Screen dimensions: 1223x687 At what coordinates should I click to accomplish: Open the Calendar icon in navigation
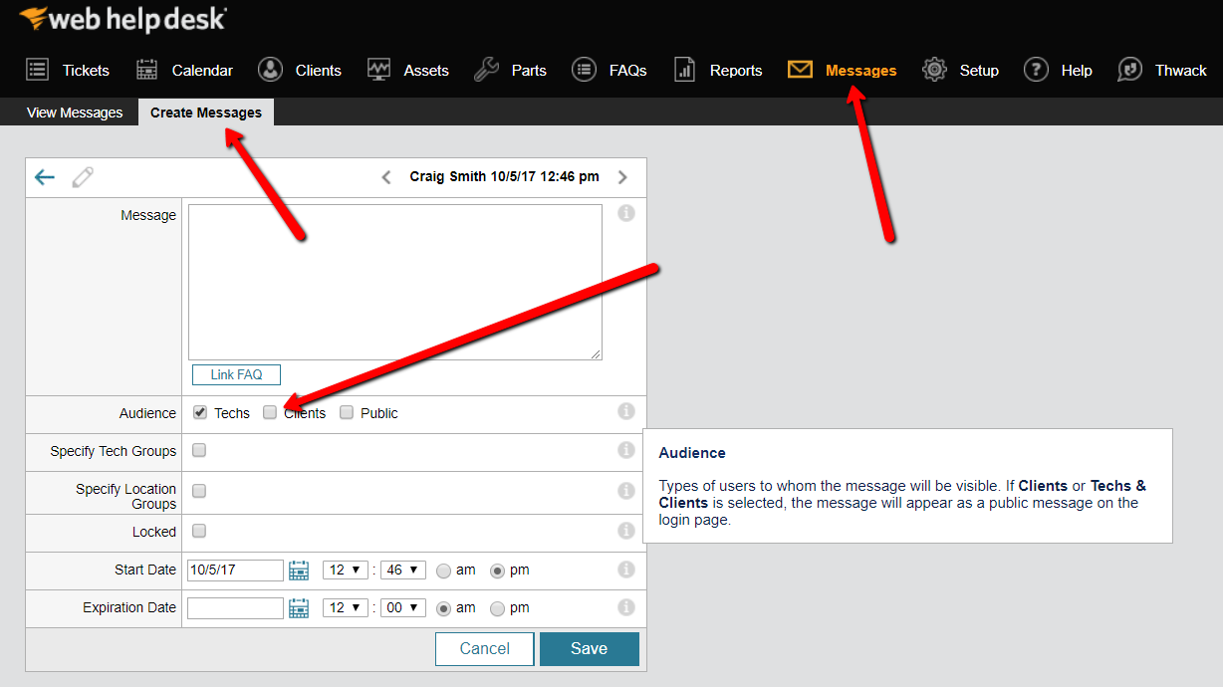click(x=147, y=70)
